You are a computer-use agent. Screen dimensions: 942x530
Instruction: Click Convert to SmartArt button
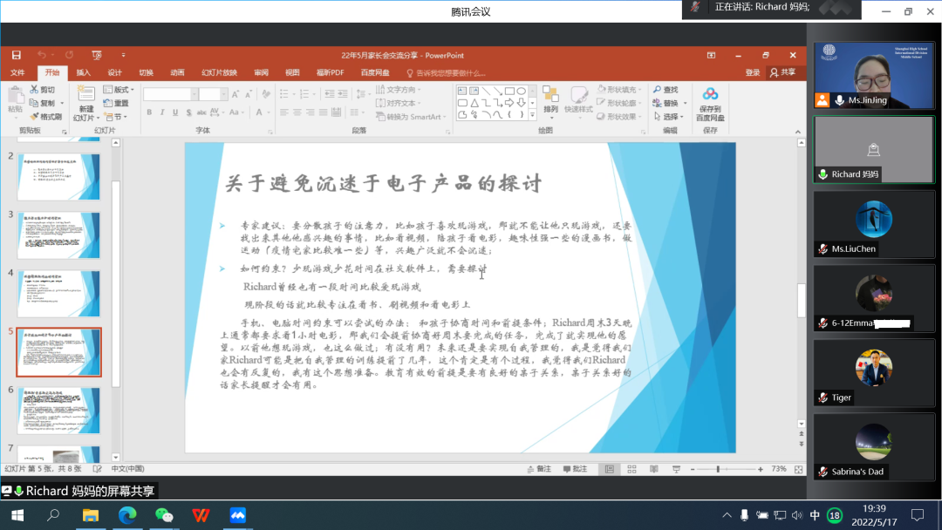(x=411, y=117)
